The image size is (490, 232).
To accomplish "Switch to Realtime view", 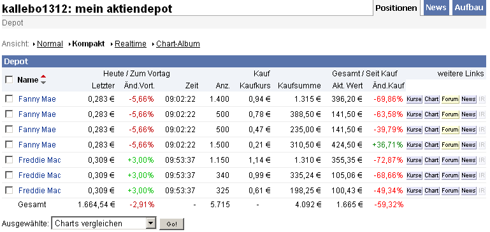I will (131, 44).
